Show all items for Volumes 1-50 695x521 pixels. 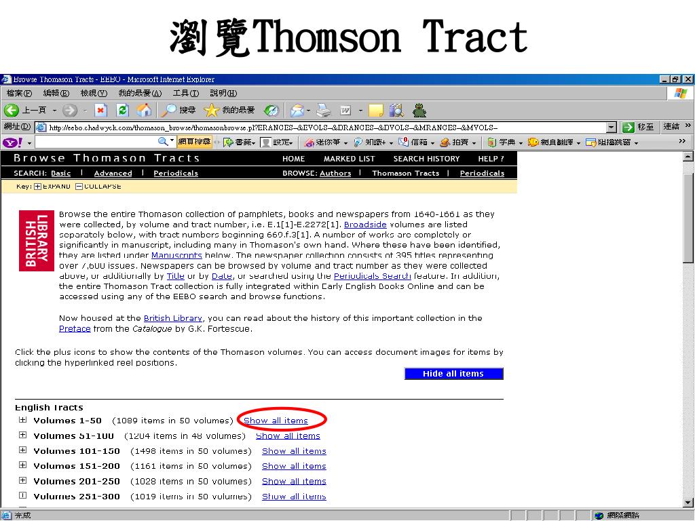tap(276, 421)
